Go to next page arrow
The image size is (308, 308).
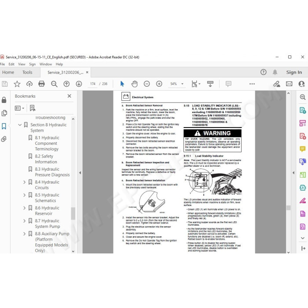(x=79, y=84)
